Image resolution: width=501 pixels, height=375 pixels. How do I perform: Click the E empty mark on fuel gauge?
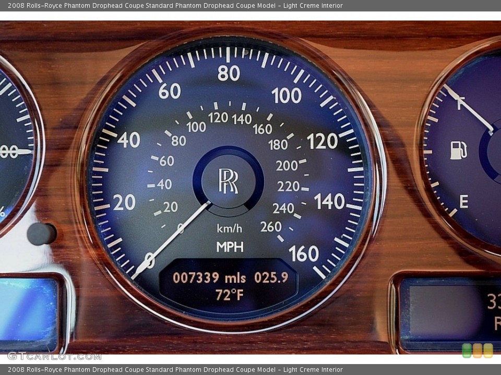[463, 202]
